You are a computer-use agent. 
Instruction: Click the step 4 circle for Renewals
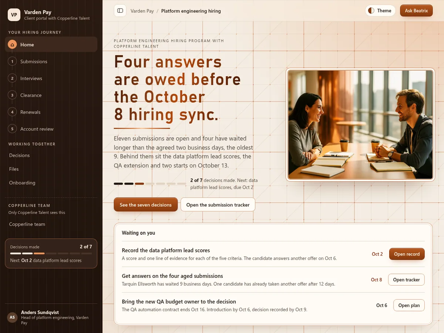[x=12, y=112]
